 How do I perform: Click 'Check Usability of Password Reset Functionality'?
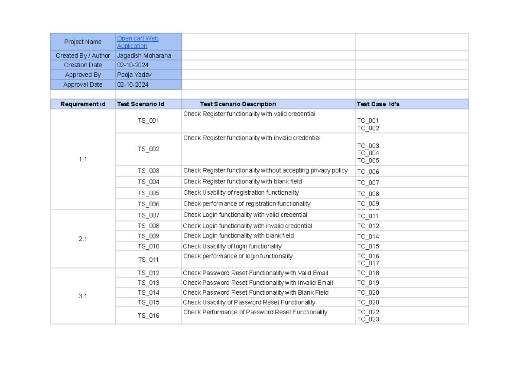click(249, 303)
